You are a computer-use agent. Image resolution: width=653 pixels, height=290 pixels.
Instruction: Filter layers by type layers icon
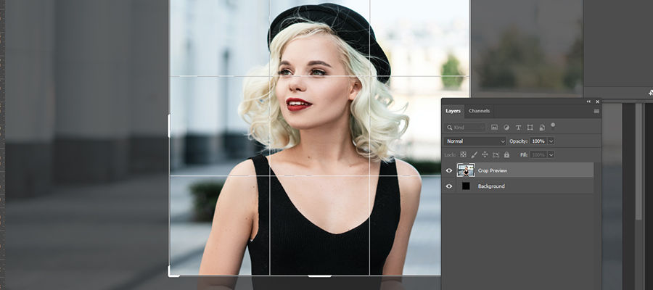point(518,128)
